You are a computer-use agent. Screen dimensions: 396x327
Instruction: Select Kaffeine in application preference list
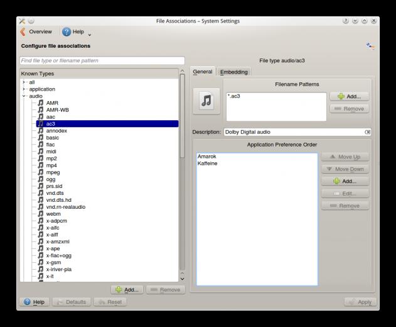pos(207,163)
